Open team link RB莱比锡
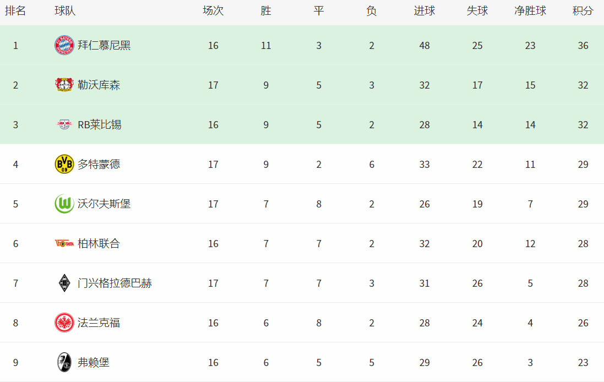 coord(99,125)
